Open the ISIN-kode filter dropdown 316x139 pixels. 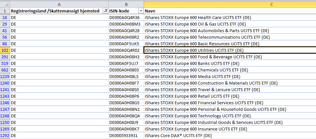[141, 11]
